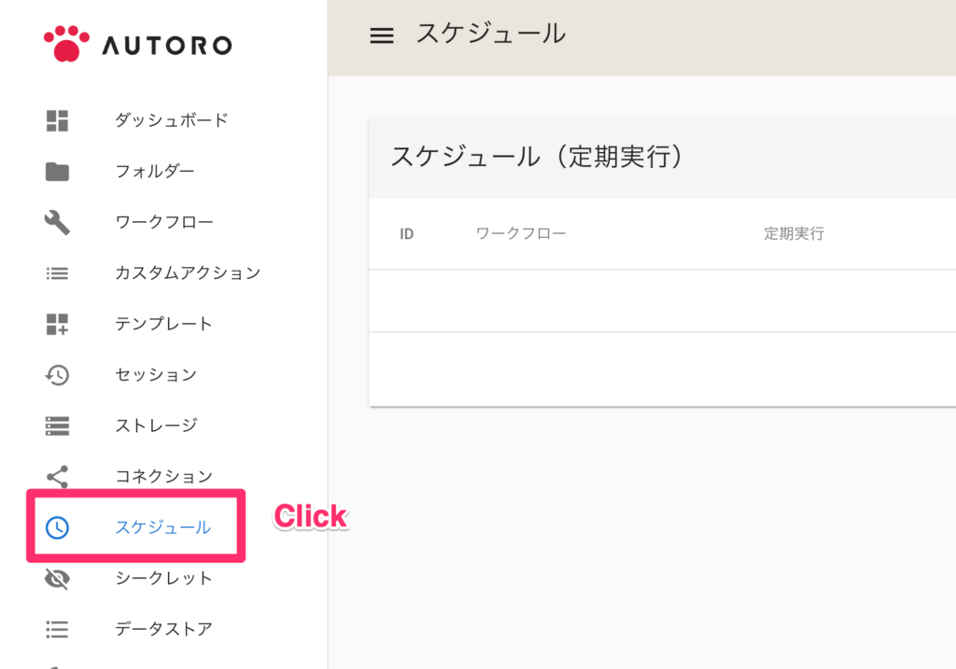Viewport: 956px width, 669px height.
Task: Click the template add-grid icon
Action: tap(57, 324)
